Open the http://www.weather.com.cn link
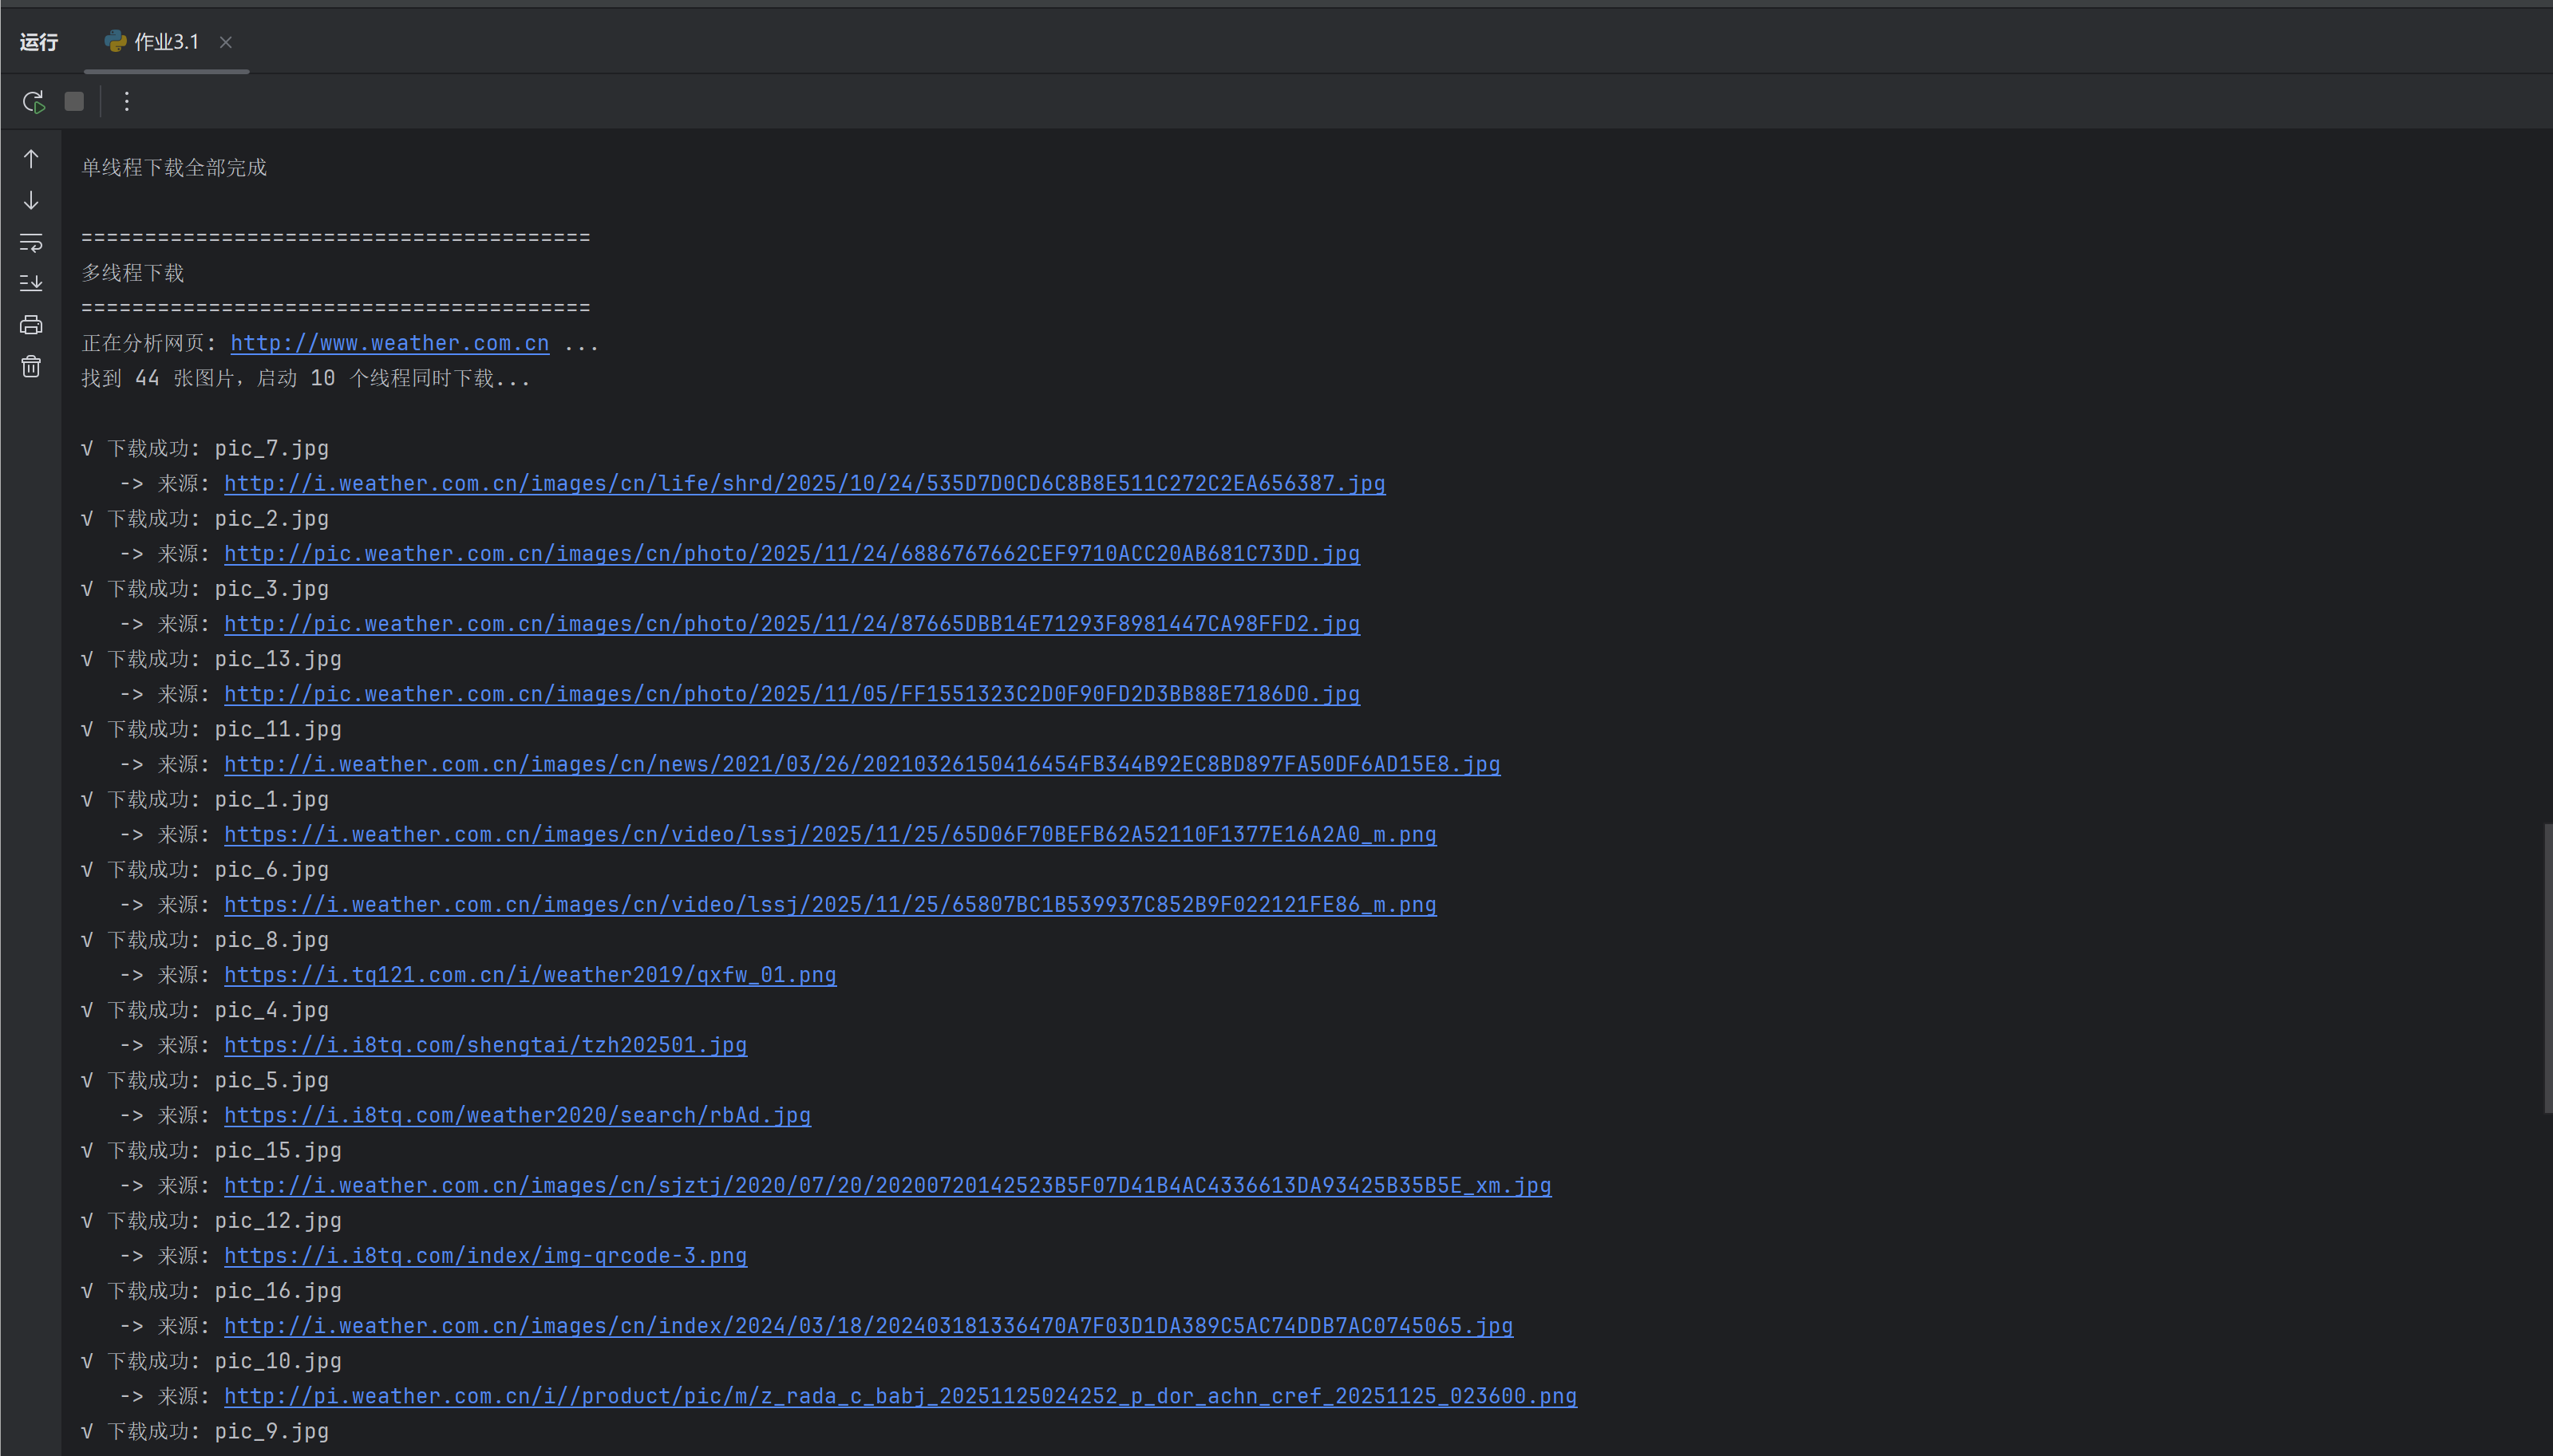Screen dimensions: 2553x1456 389,343
